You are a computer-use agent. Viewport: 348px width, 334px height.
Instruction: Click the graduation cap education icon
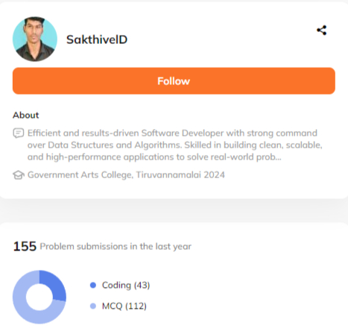(x=19, y=175)
